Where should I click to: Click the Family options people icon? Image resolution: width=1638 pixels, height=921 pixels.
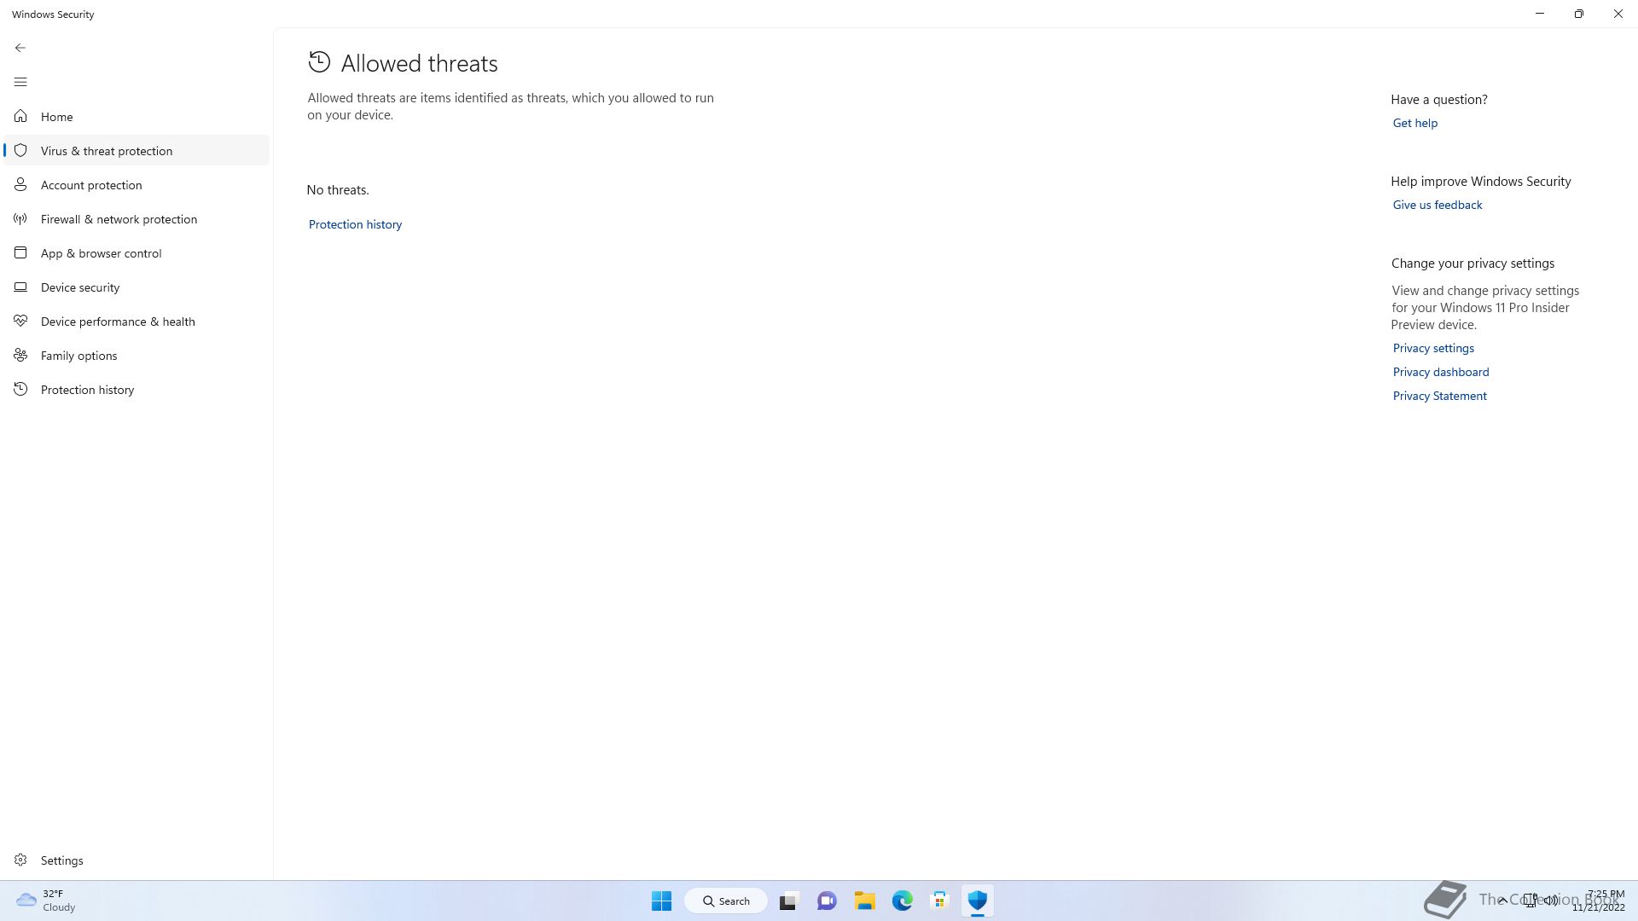pos(20,355)
